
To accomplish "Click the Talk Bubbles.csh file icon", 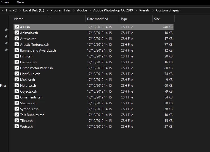I will click(x=17, y=115).
